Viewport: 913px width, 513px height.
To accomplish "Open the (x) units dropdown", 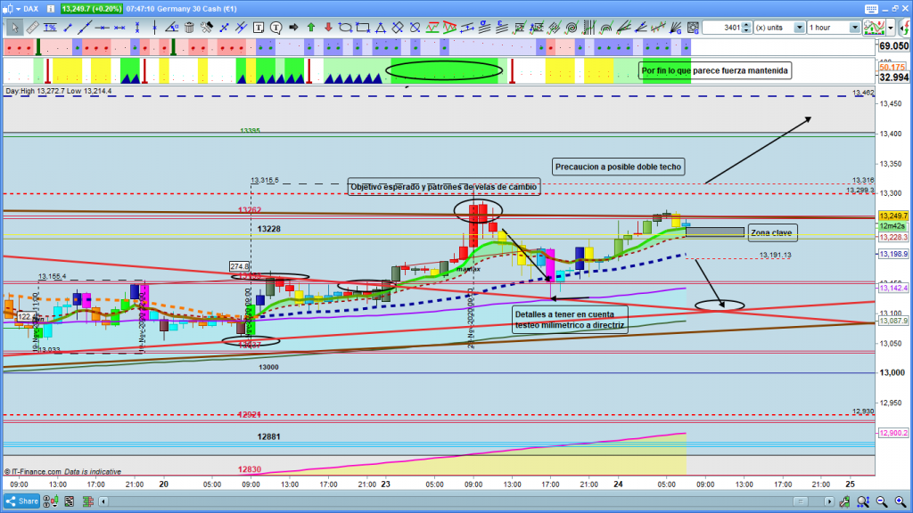I will tap(799, 28).
